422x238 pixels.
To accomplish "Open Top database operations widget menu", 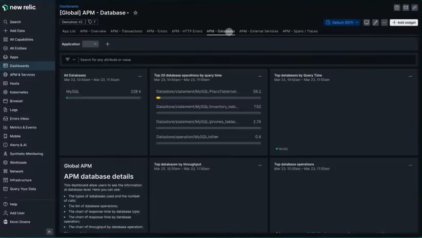I will (x=410, y=165).
